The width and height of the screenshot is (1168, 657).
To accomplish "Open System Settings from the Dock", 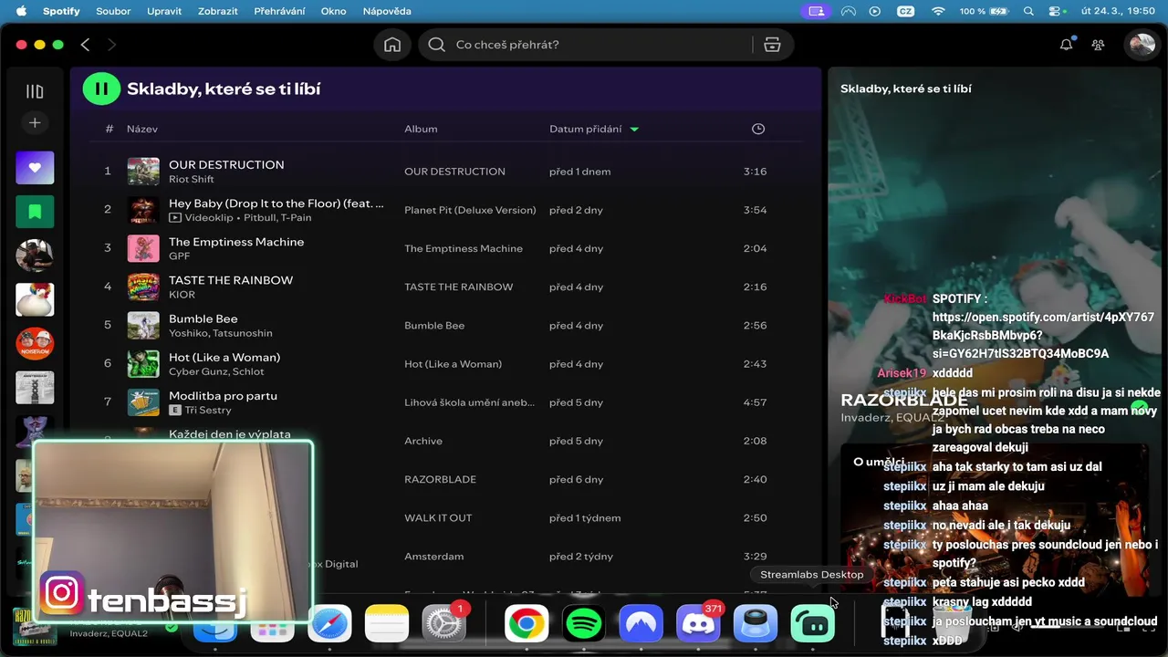I will [x=444, y=624].
